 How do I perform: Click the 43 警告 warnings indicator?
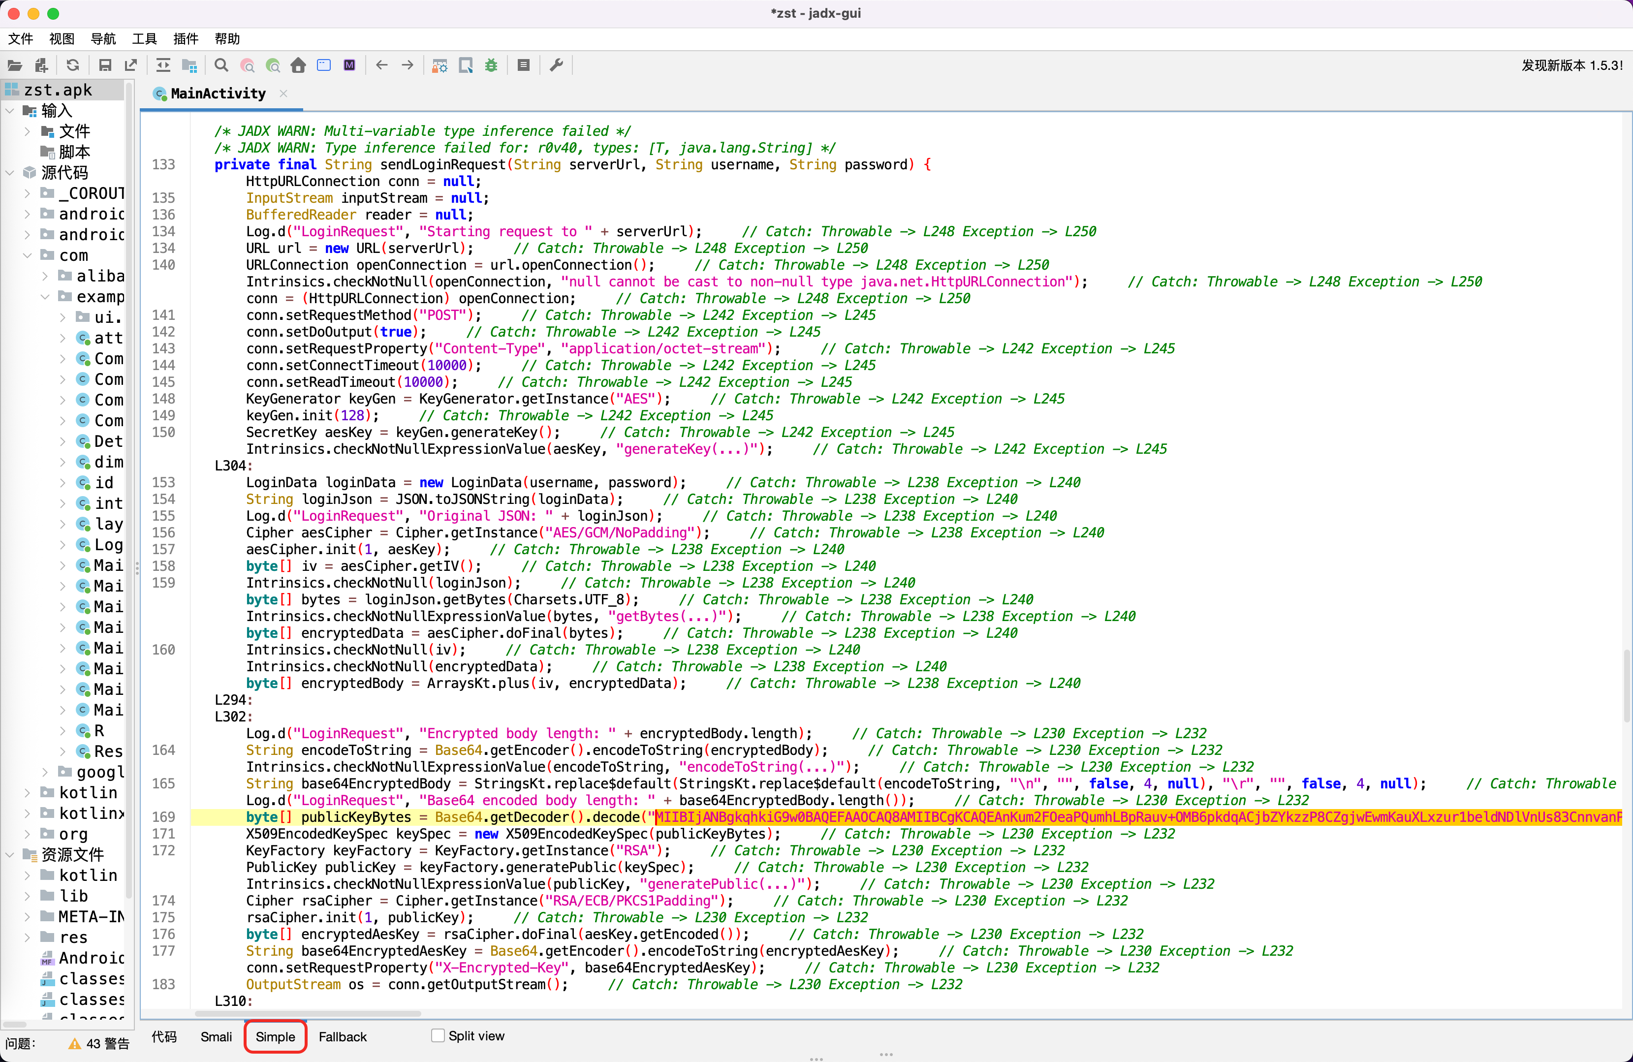click(99, 1043)
